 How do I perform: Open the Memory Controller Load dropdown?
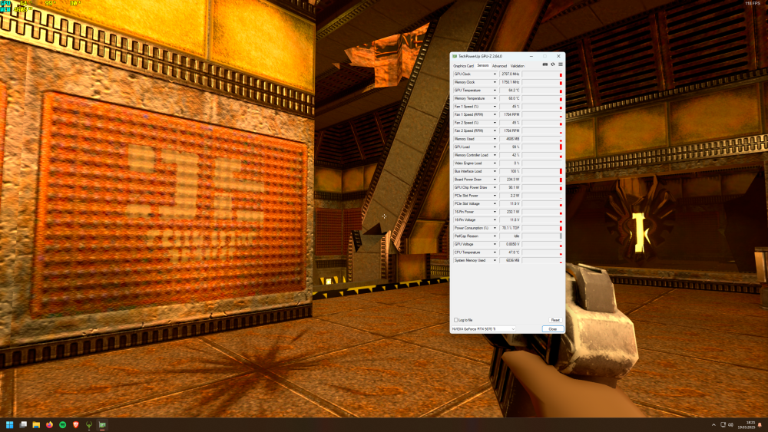495,155
